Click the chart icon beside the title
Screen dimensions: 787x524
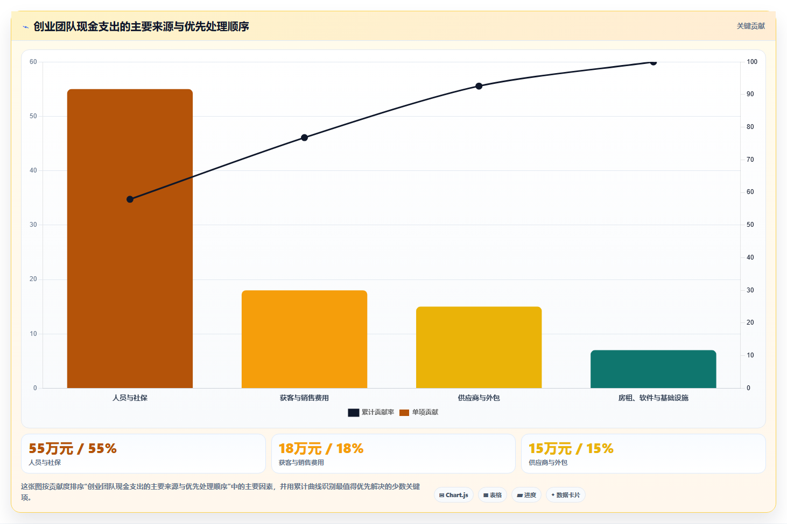tap(25, 27)
